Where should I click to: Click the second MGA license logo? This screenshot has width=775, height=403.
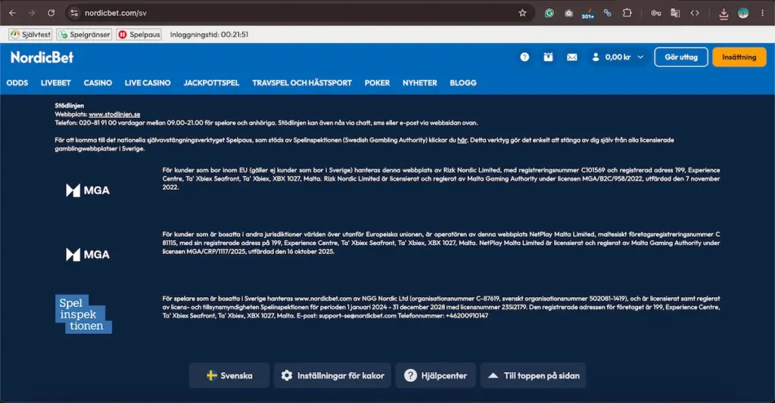pyautogui.click(x=88, y=254)
